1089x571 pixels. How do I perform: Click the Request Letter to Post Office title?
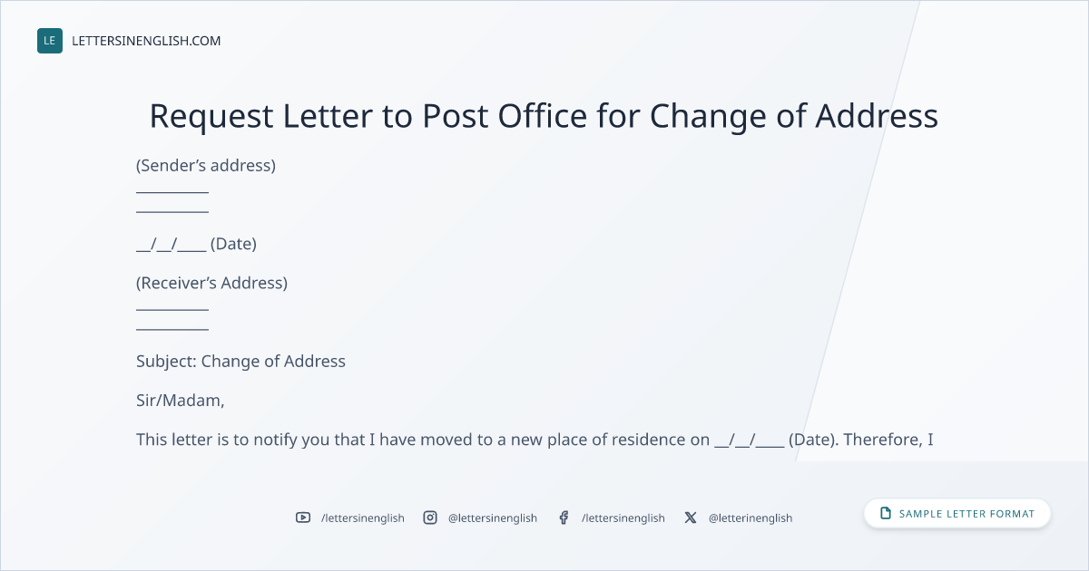point(544,116)
